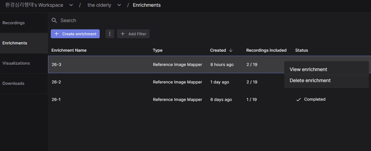
Task: Switch to the Visualizations tab
Action: (x=24, y=63)
